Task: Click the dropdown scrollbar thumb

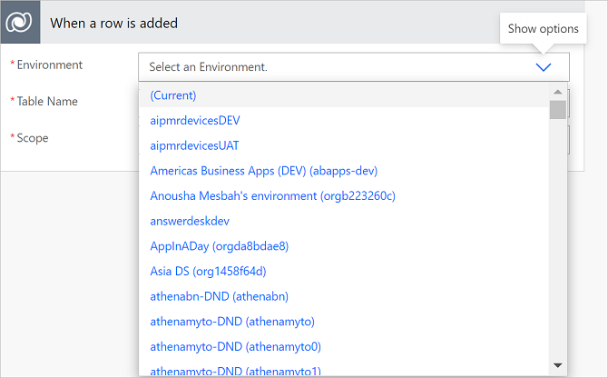Action: (x=558, y=111)
